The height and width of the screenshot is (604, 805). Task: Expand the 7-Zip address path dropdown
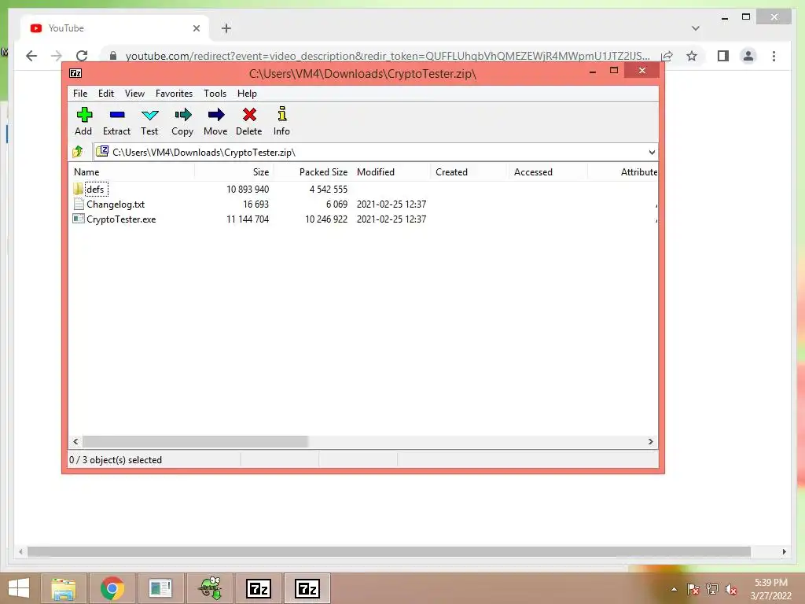652,152
